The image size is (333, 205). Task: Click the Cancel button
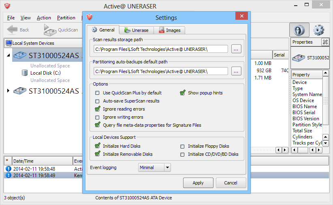click(x=231, y=183)
